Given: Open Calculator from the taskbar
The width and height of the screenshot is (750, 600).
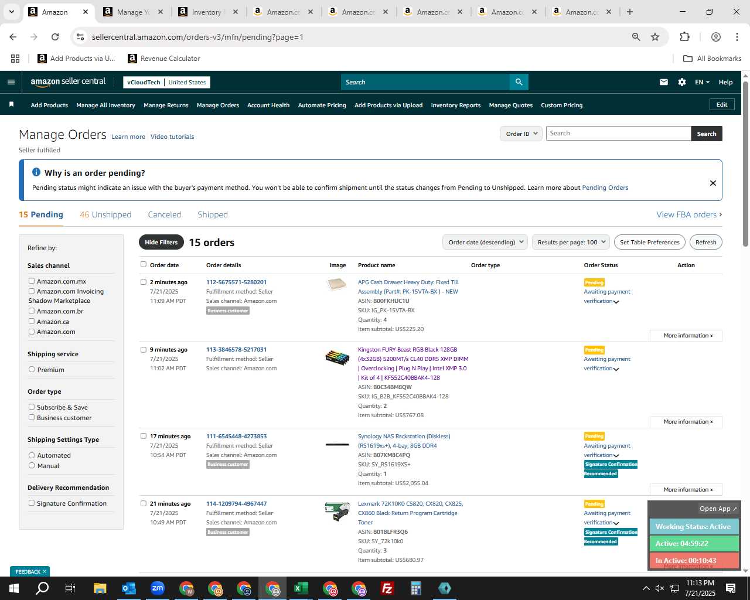Looking at the screenshot, I should point(415,588).
